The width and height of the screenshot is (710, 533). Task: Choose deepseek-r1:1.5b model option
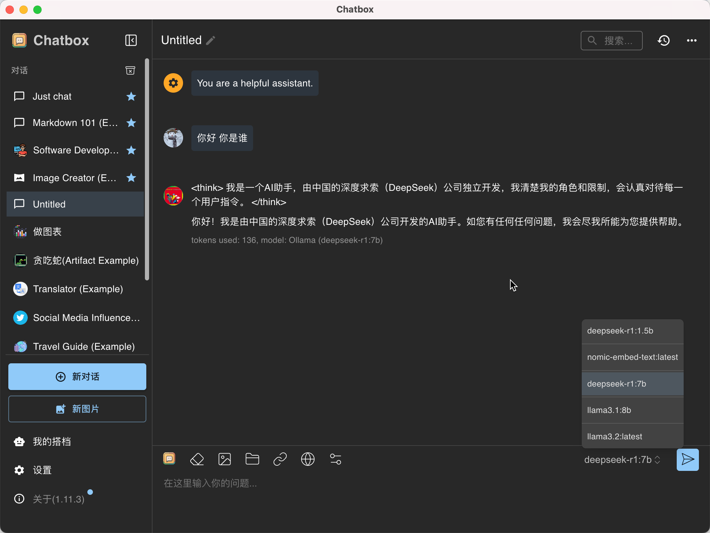click(x=632, y=331)
